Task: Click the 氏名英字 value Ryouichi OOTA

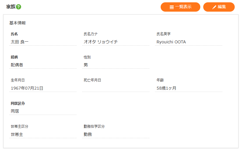Action: point(171,42)
